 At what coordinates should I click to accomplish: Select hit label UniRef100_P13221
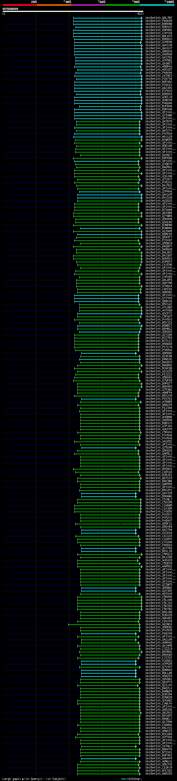click(x=159, y=375)
